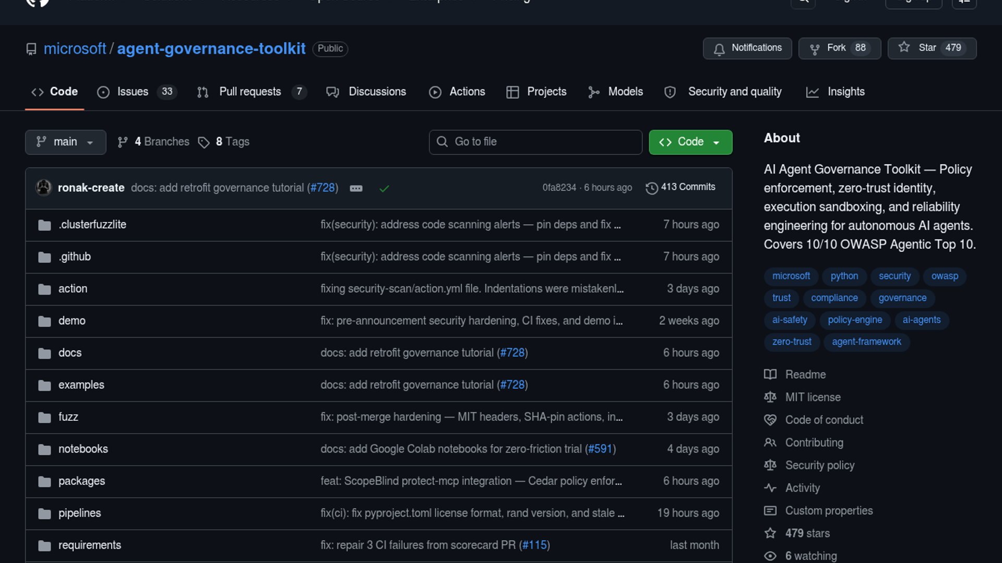Open the Readme book link

pos(805,374)
